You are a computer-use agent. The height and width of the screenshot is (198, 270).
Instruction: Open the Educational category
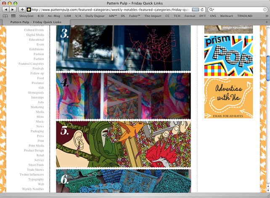(37, 40)
